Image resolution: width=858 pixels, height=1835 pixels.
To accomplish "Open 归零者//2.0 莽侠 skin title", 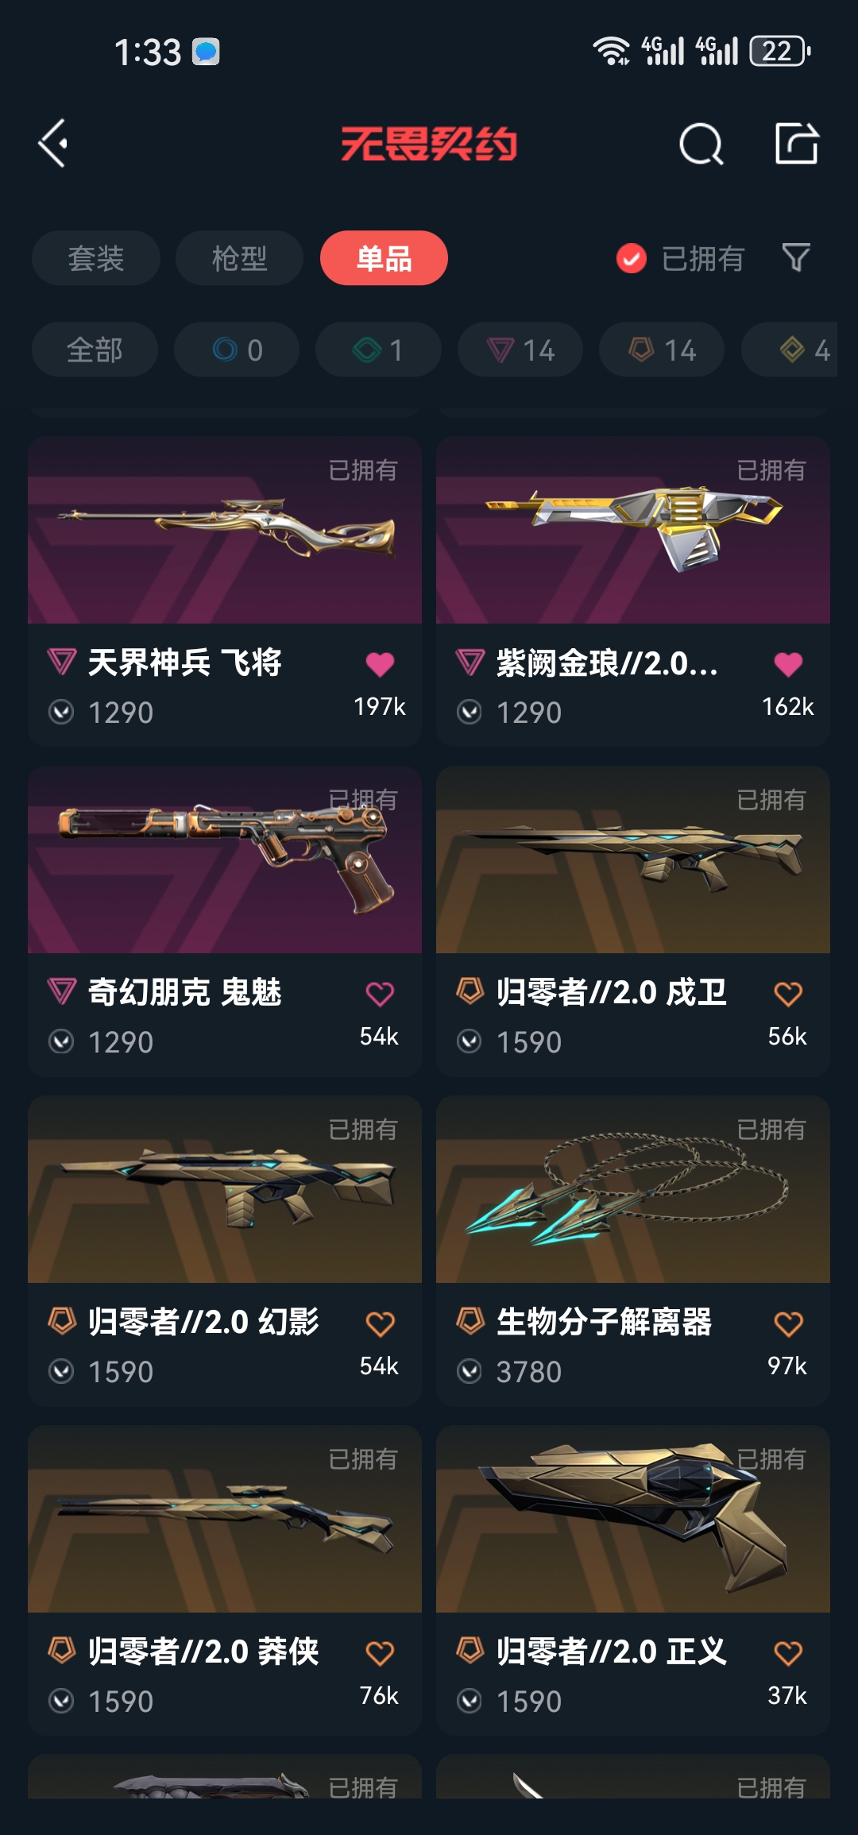I will 203,1651.
